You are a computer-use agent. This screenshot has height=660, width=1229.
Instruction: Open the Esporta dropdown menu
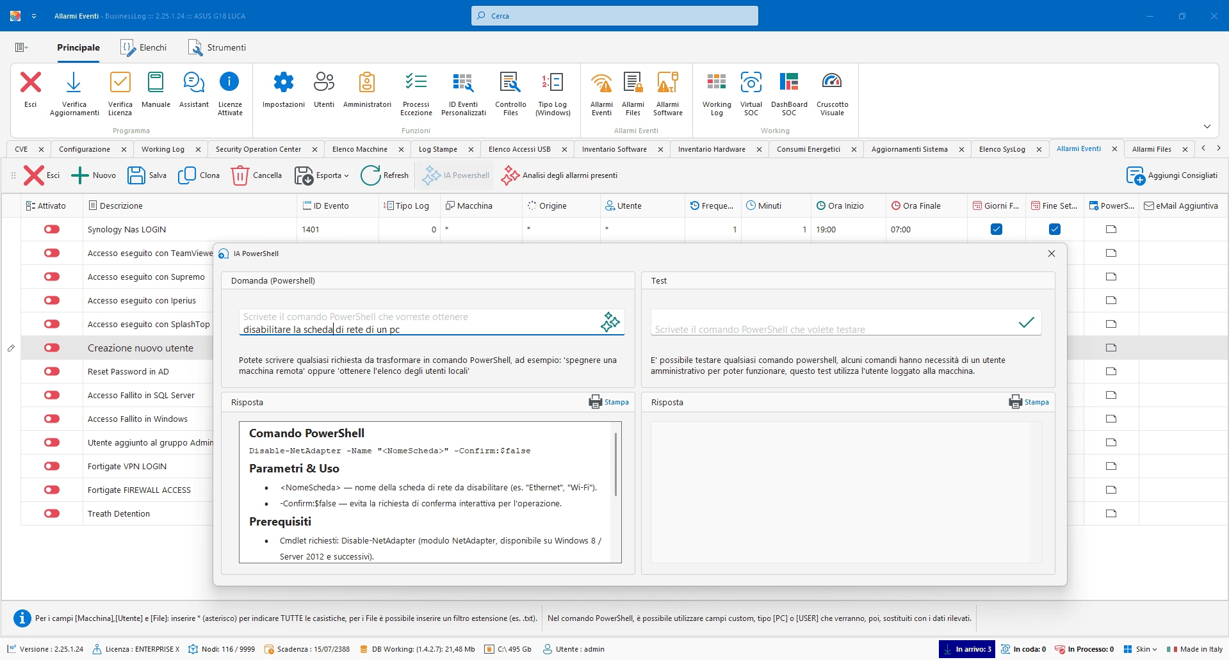point(322,175)
